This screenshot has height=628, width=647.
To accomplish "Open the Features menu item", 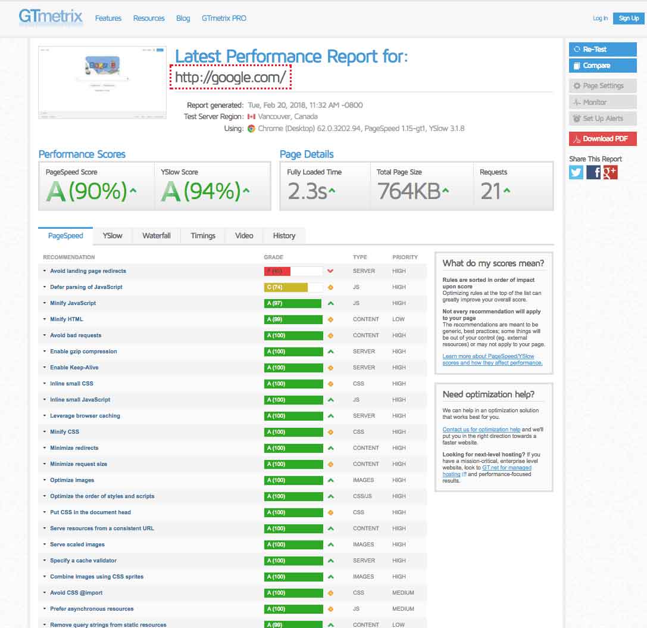I will (108, 18).
